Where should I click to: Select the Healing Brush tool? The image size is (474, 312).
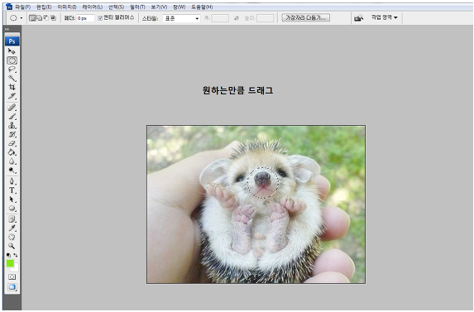coord(12,108)
